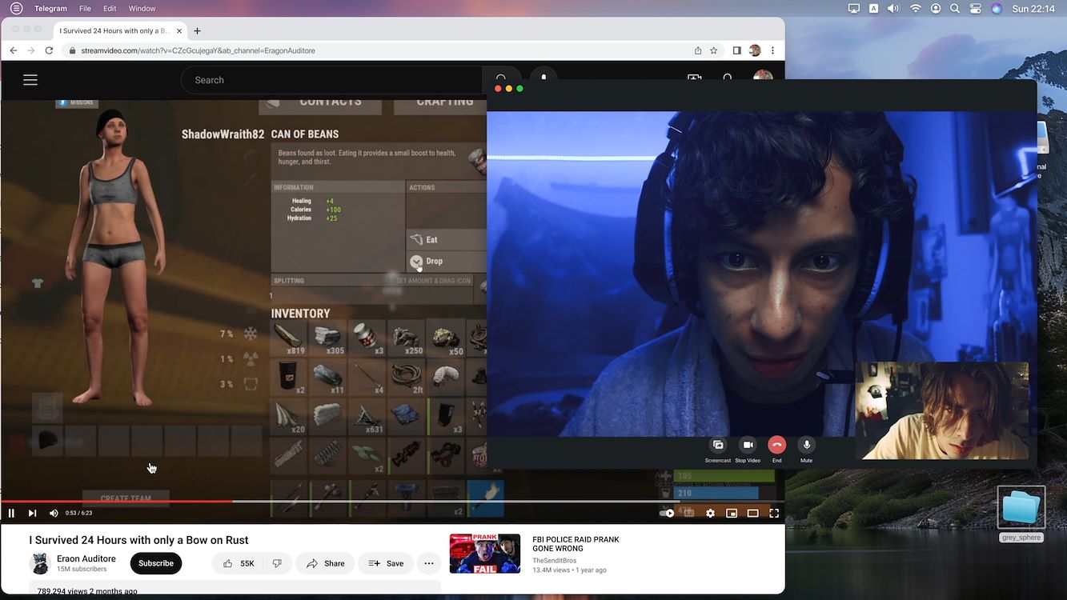
Task: Reload the browser page
Action: click(x=50, y=50)
